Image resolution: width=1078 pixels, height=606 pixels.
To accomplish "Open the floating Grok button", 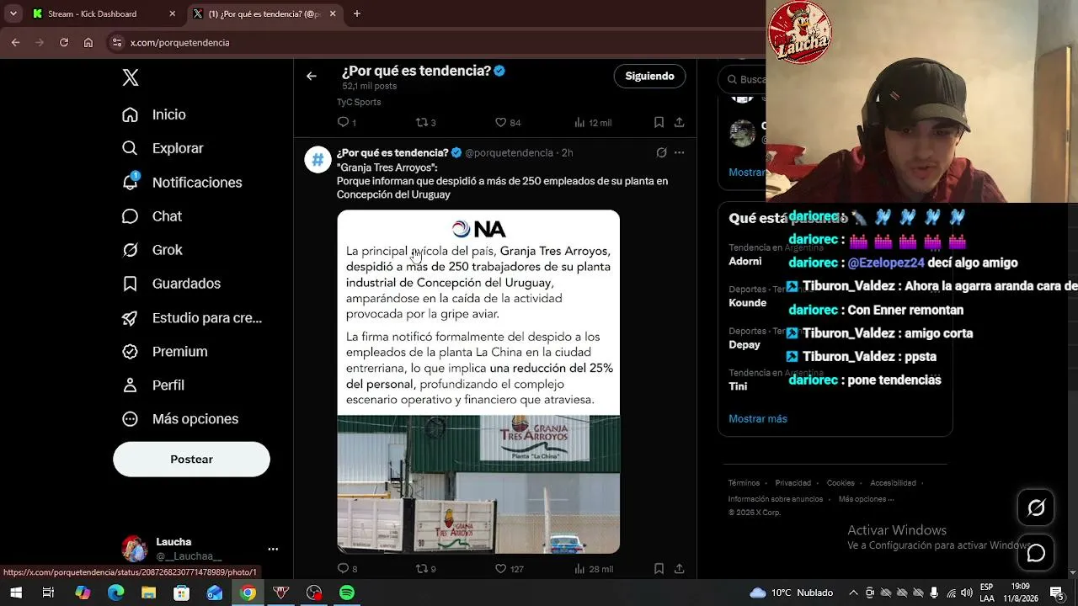I will click(x=1036, y=508).
